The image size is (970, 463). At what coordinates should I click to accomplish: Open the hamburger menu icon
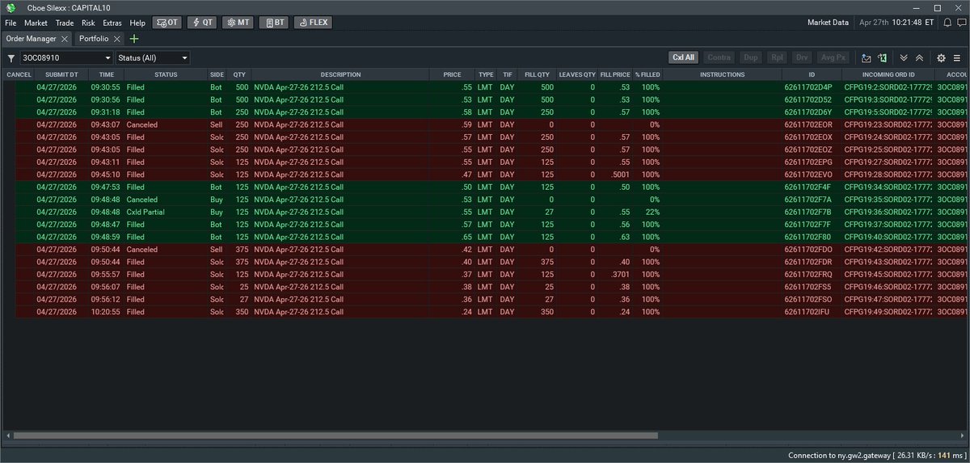957,58
